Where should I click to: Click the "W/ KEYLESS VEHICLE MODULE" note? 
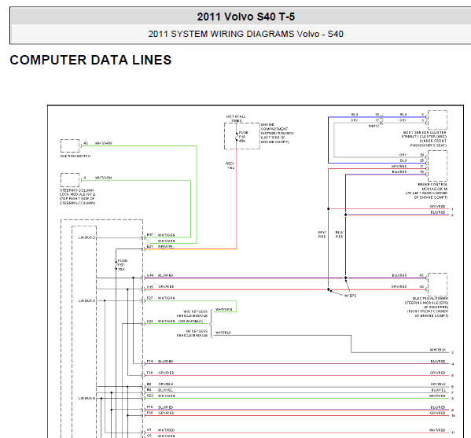(x=192, y=333)
